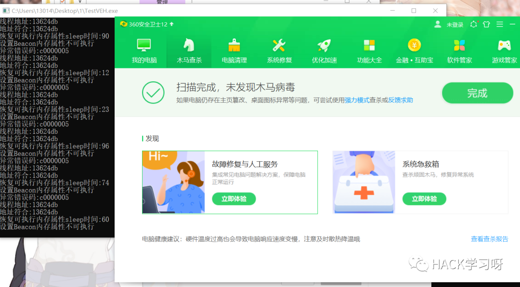Click the TestVEH.exe console title icon
This screenshot has height=287, width=520.
coord(6,11)
